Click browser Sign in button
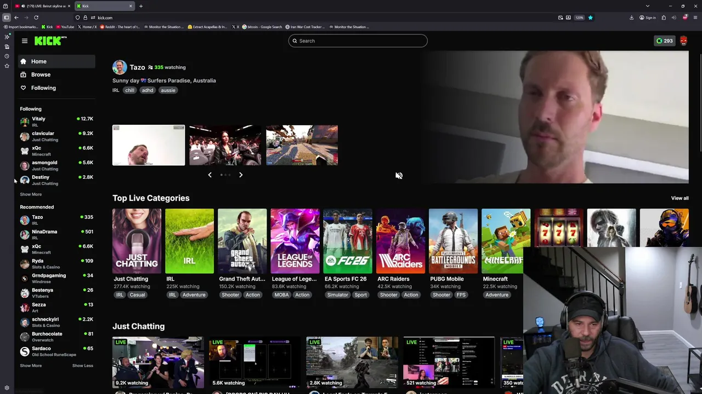The height and width of the screenshot is (394, 702). pyautogui.click(x=648, y=18)
